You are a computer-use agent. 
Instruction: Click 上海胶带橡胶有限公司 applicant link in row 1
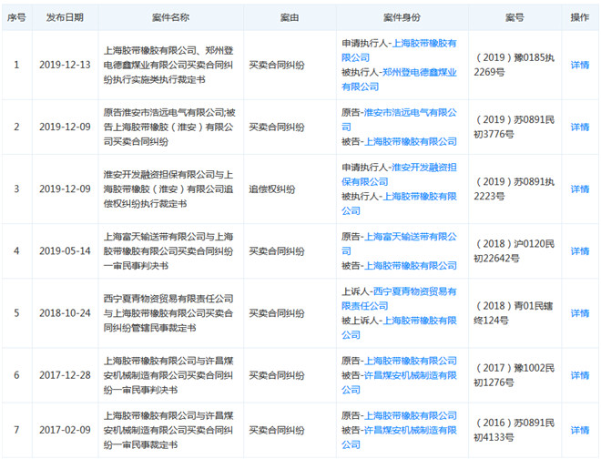coord(399,50)
